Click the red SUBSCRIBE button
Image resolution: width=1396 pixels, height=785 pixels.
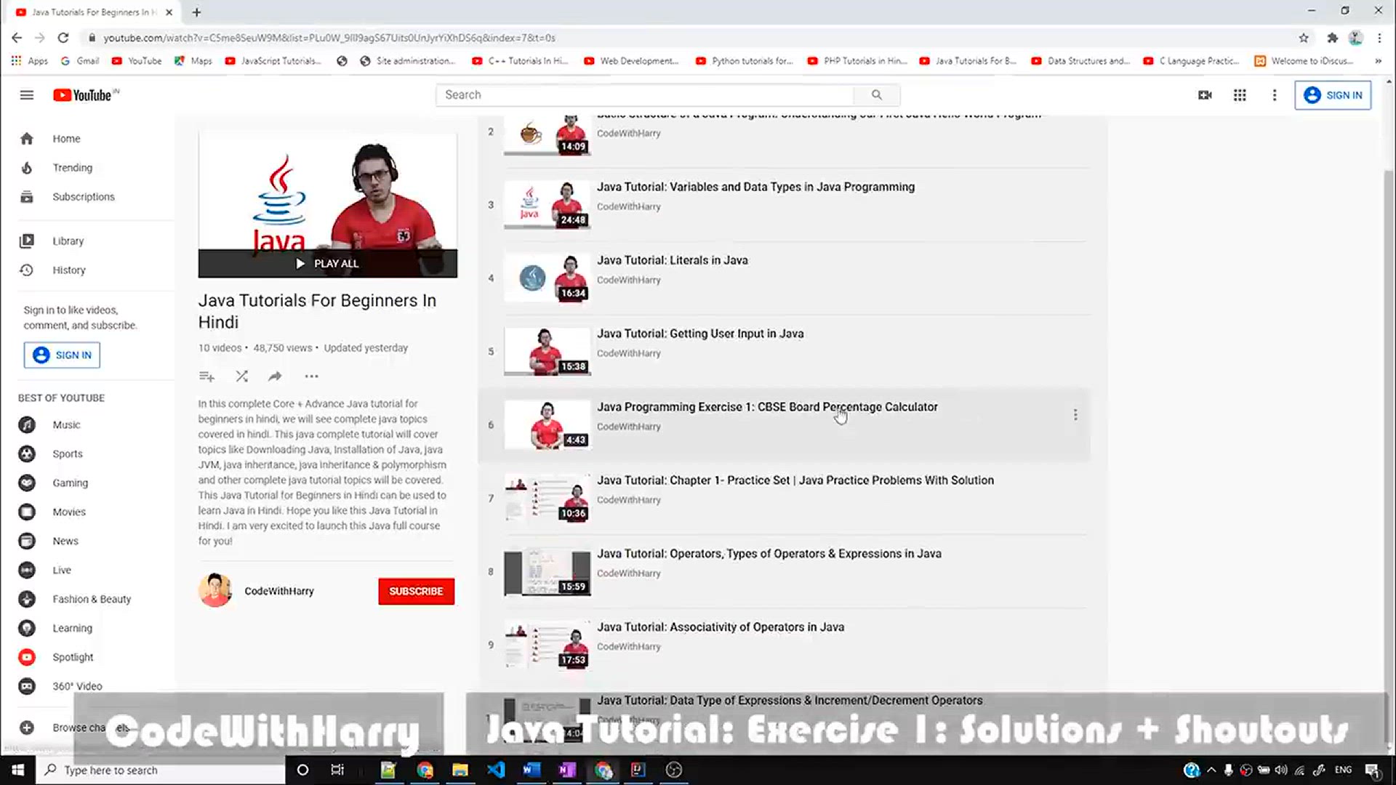(416, 592)
